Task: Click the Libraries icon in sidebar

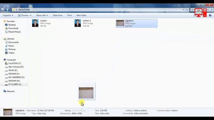Action: [x=5, y=39]
